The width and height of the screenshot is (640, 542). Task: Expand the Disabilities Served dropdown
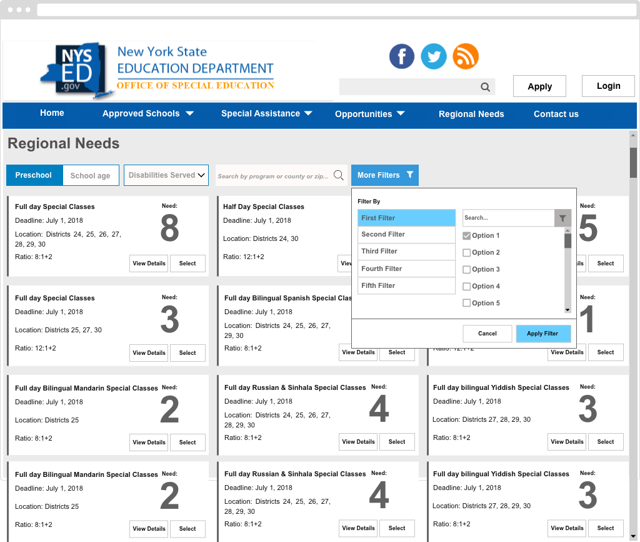pos(166,175)
